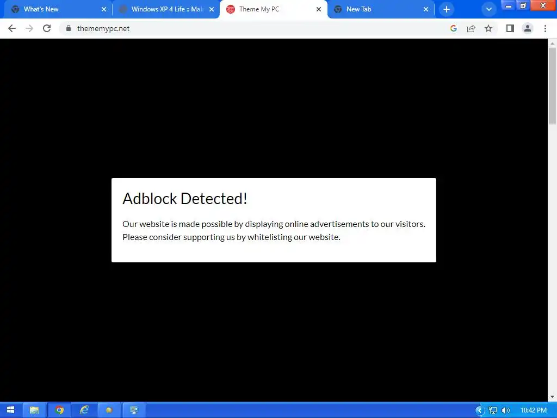Reload the thememypc.net page
This screenshot has height=418, width=557.
(47, 28)
